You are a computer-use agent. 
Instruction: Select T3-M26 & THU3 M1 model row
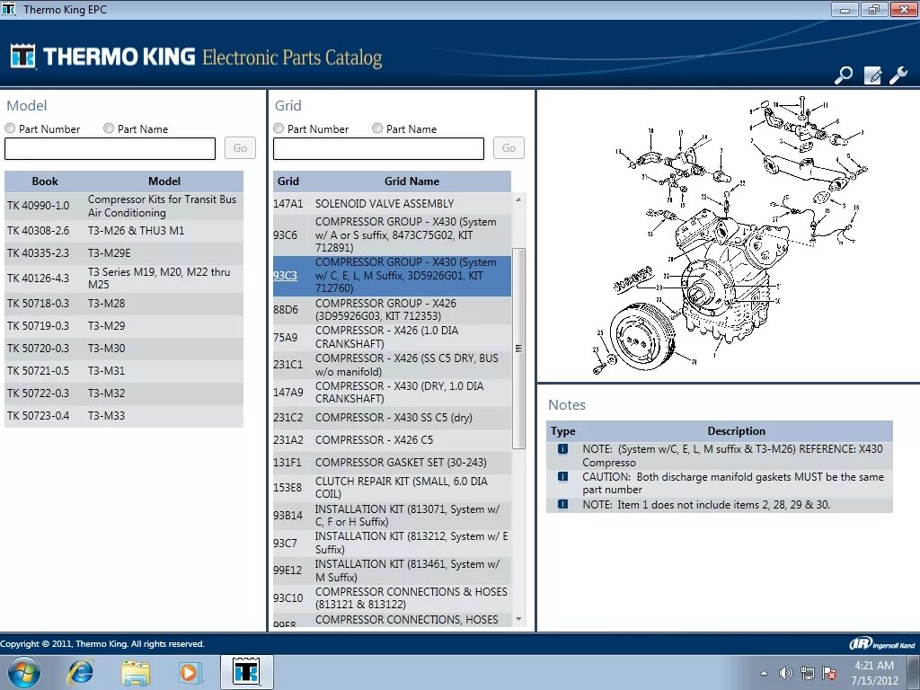124,231
